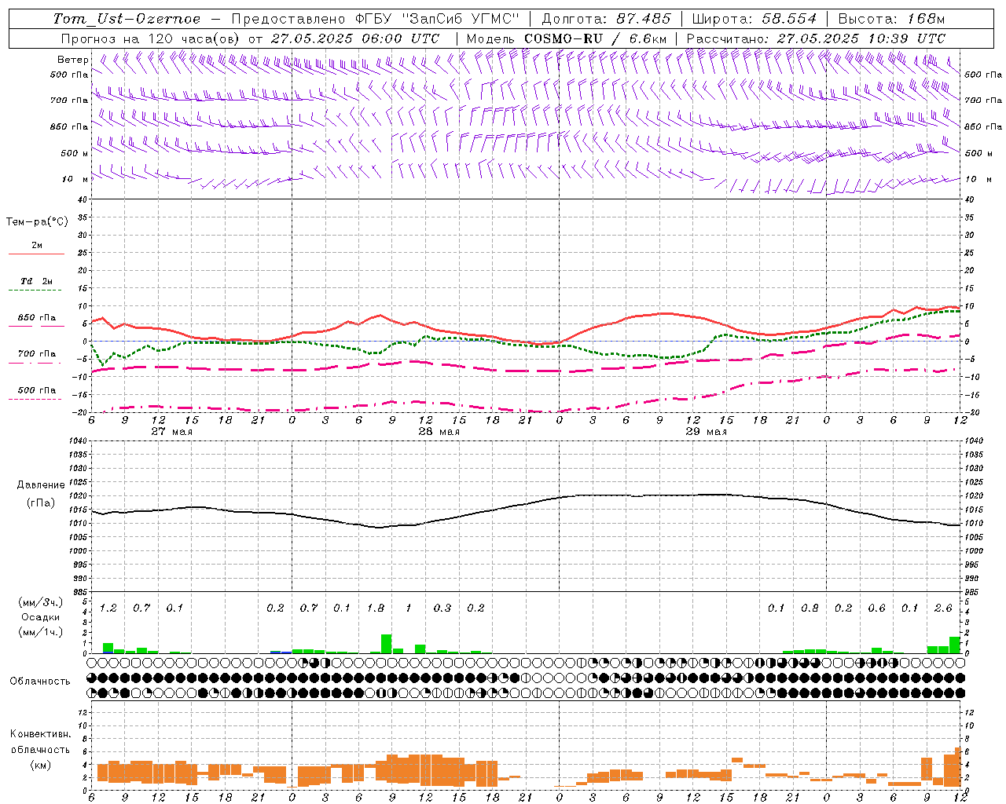Click the 29 мая date label

click(x=706, y=432)
